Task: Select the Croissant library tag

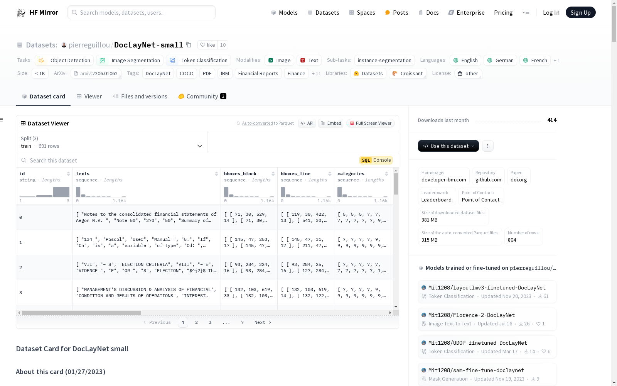Action: pos(408,73)
